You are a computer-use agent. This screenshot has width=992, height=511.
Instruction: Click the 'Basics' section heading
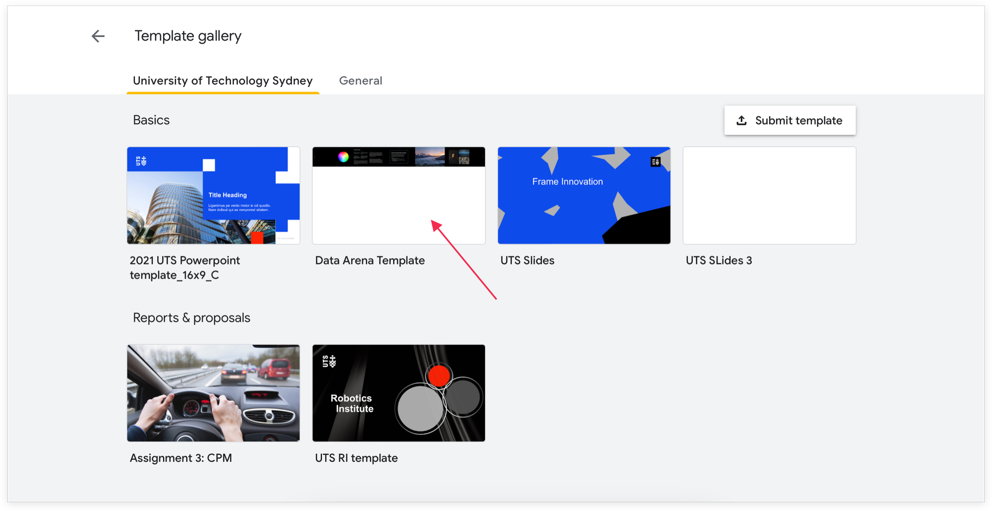click(x=151, y=120)
